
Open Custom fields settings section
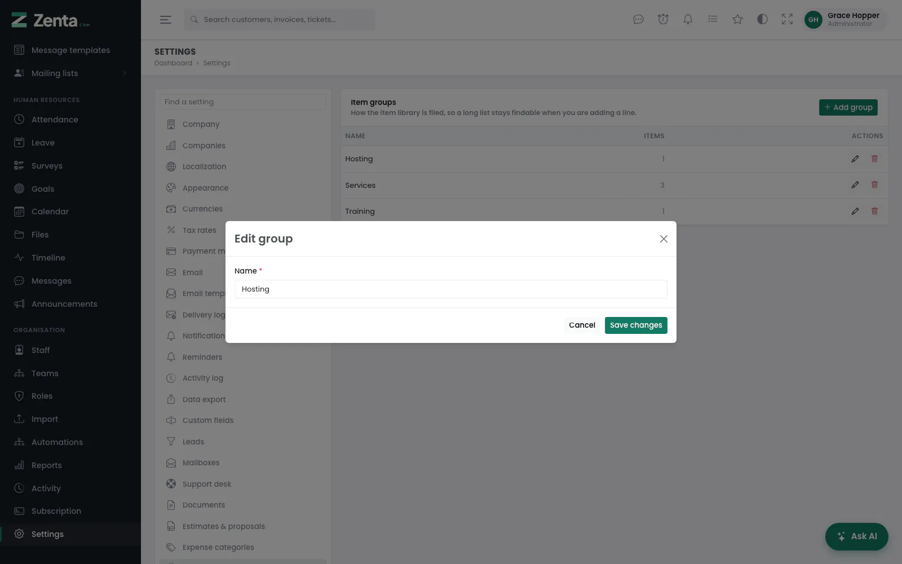[x=243, y=421]
